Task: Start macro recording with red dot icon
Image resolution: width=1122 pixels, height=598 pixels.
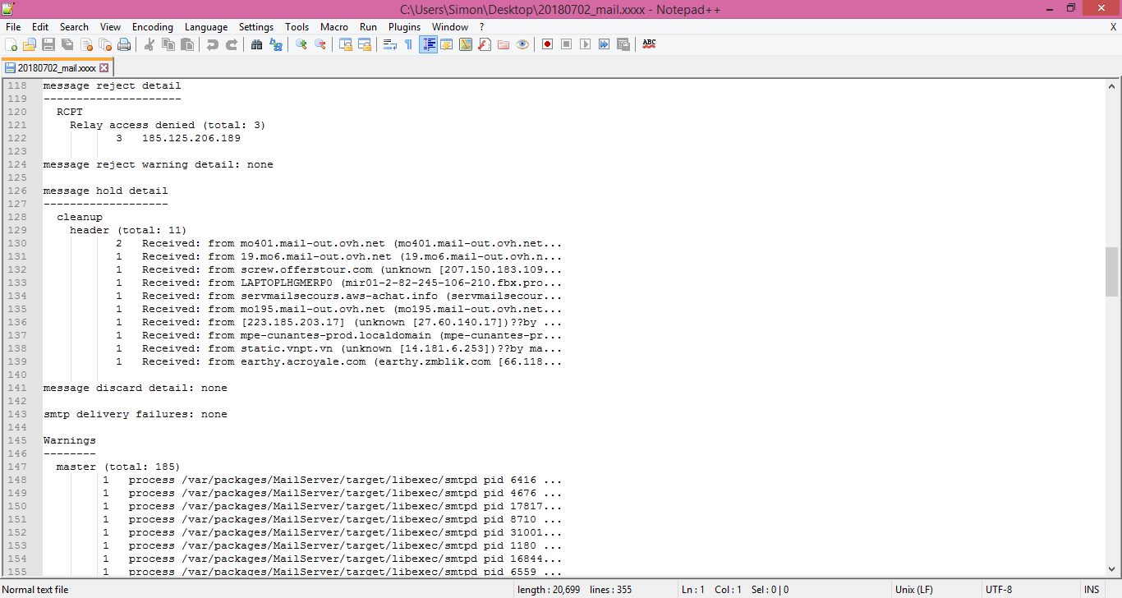Action: 547,44
